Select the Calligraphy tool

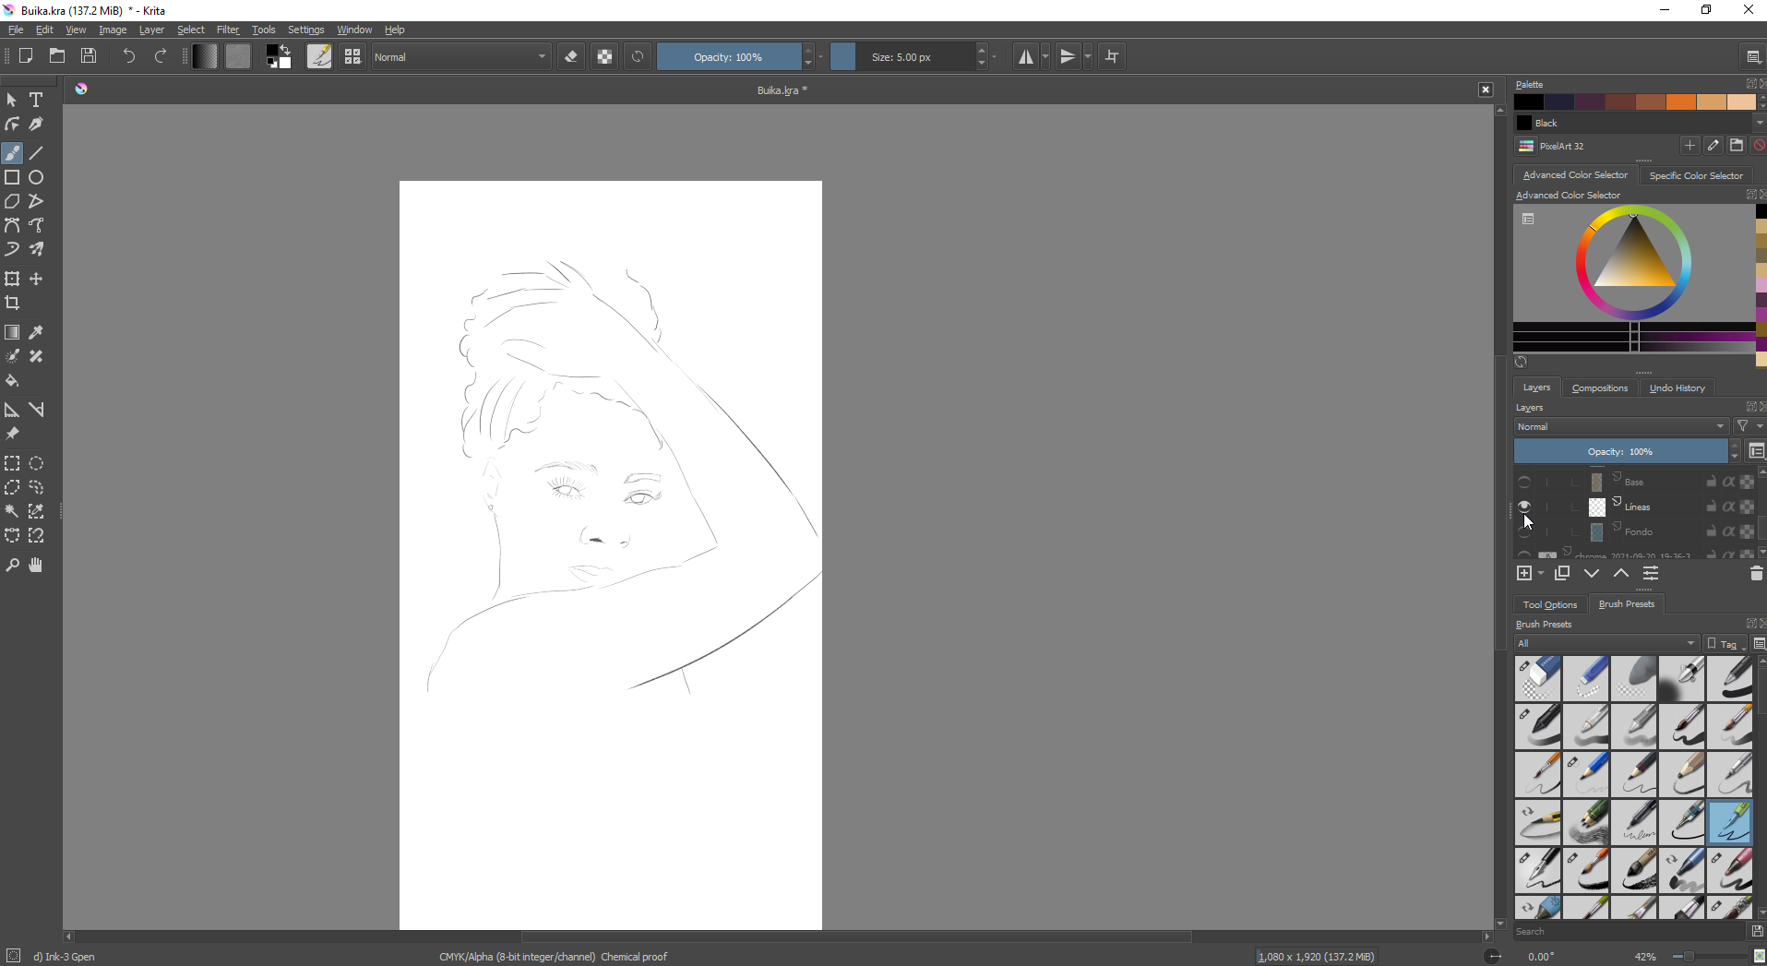(x=36, y=124)
